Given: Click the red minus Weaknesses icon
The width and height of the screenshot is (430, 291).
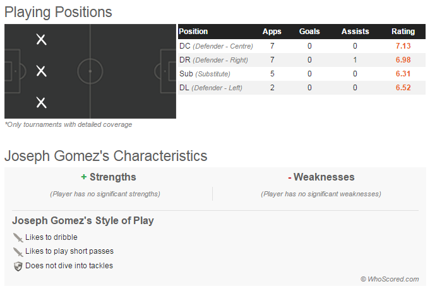Looking at the screenshot, I should pyautogui.click(x=289, y=177).
